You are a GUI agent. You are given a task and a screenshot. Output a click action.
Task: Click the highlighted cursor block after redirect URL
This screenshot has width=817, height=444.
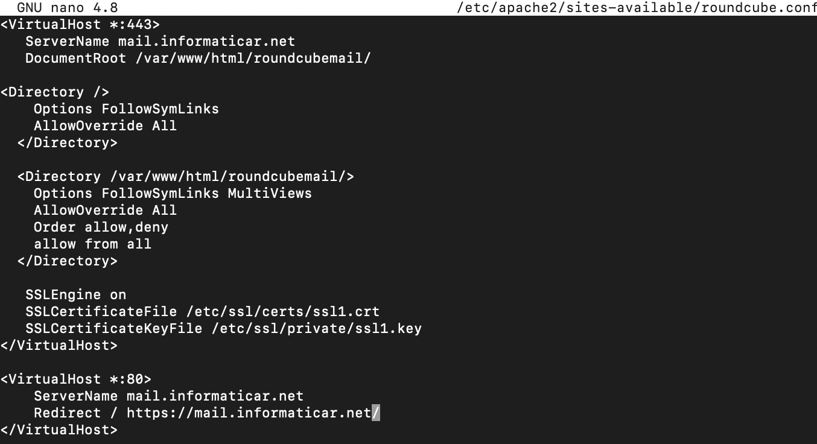(x=376, y=413)
